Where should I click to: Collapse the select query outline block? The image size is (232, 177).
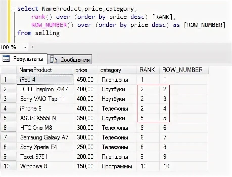pos(14,9)
